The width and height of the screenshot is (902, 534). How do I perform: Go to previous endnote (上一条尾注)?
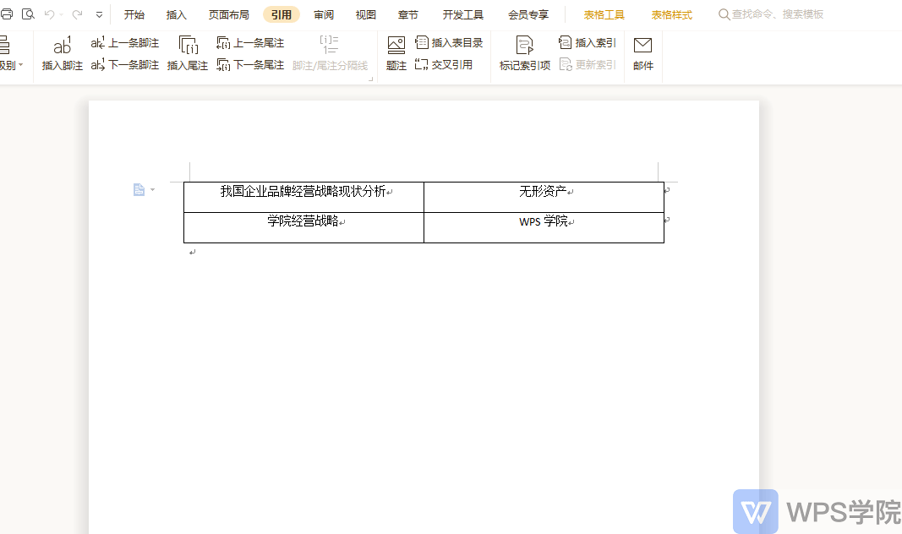(x=250, y=43)
